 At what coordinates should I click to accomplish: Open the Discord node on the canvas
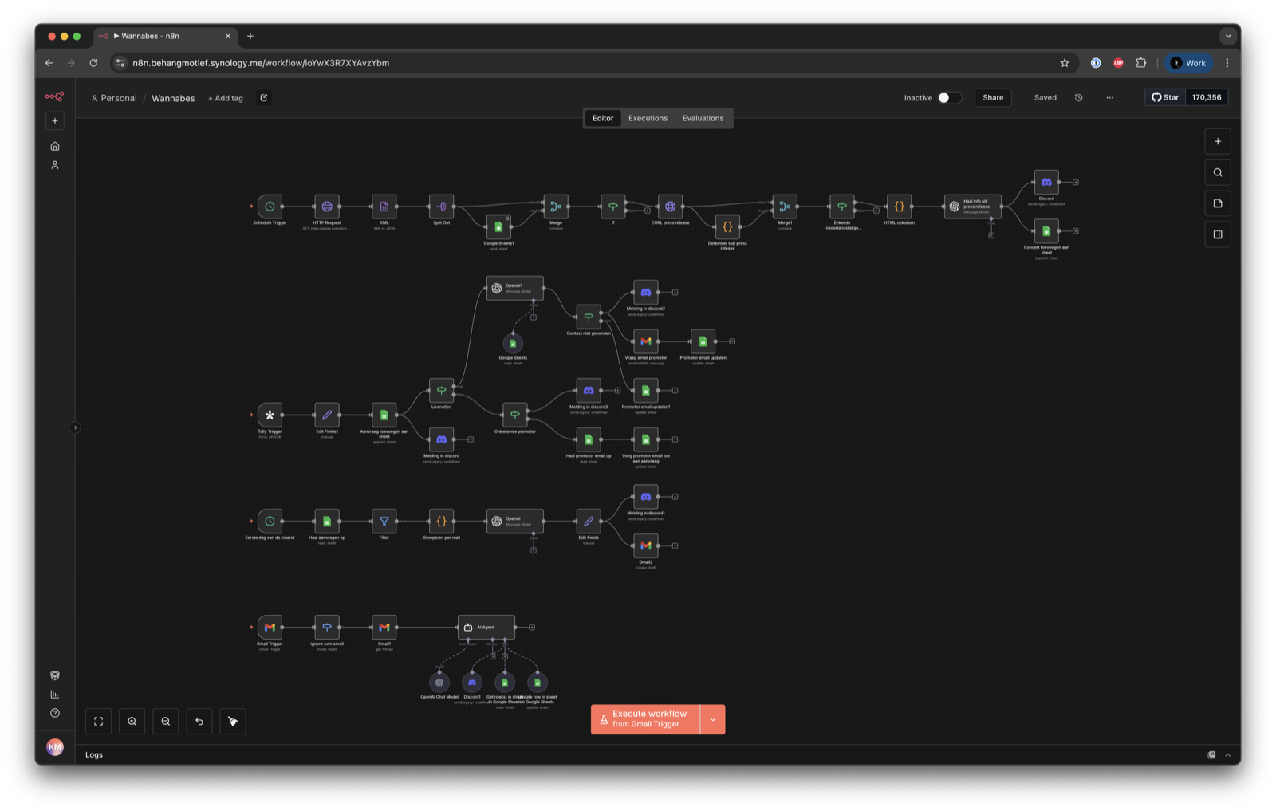point(1046,183)
